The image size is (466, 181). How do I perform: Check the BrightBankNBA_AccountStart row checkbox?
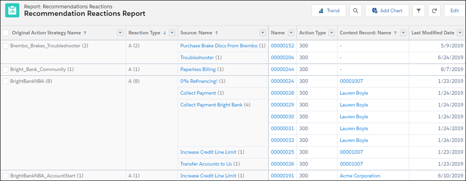tap(6, 176)
